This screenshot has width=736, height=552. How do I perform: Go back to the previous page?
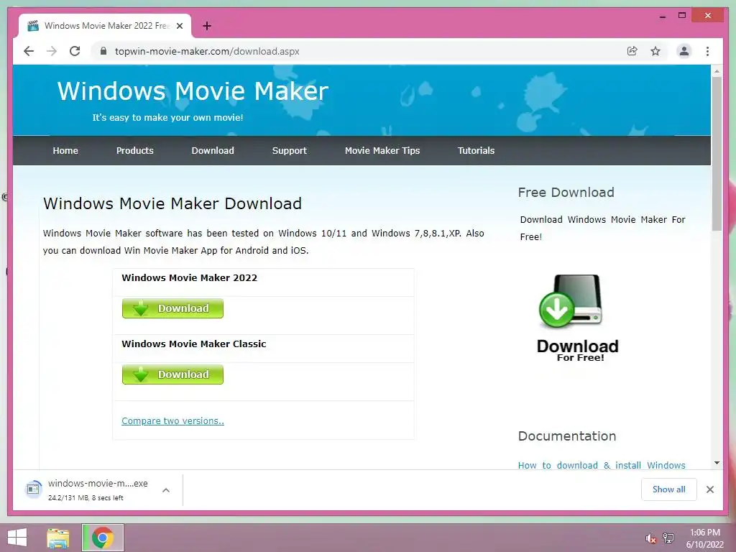[29, 51]
